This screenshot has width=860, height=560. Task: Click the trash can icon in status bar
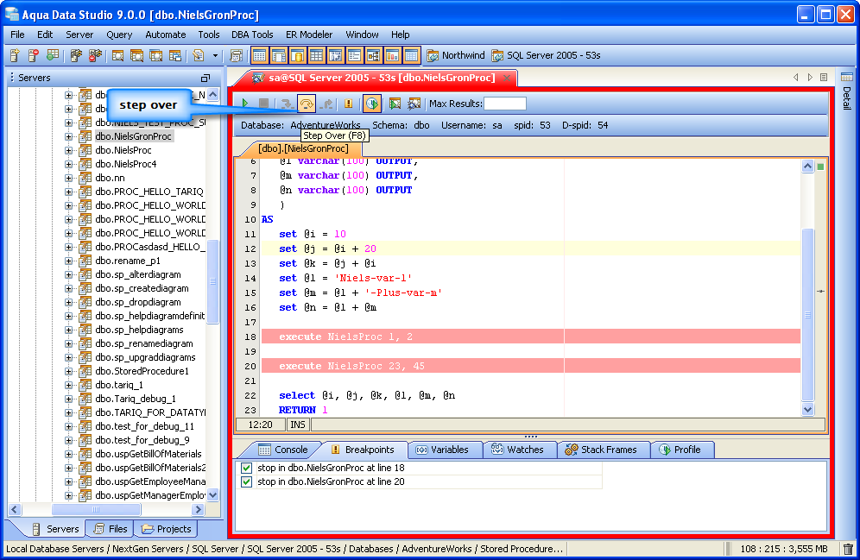point(848,549)
